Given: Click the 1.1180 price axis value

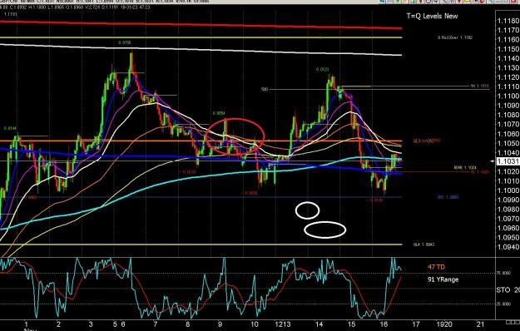Looking at the screenshot, I should tap(508, 21).
